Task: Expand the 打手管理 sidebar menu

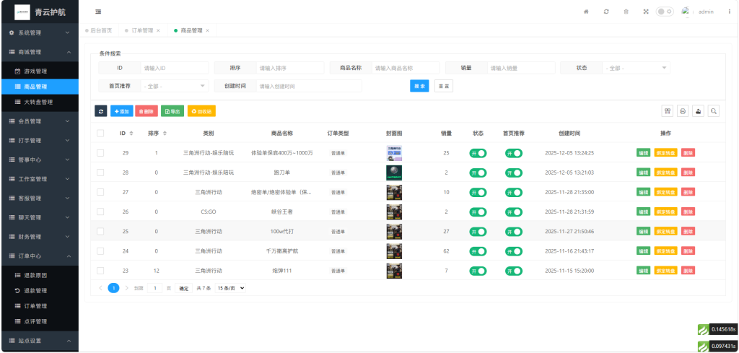Action: click(x=39, y=141)
